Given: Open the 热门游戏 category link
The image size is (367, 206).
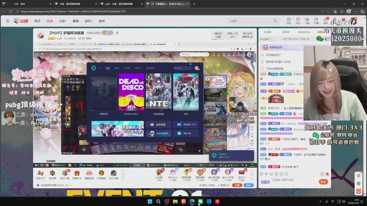Looking at the screenshot, I should click(85, 38).
